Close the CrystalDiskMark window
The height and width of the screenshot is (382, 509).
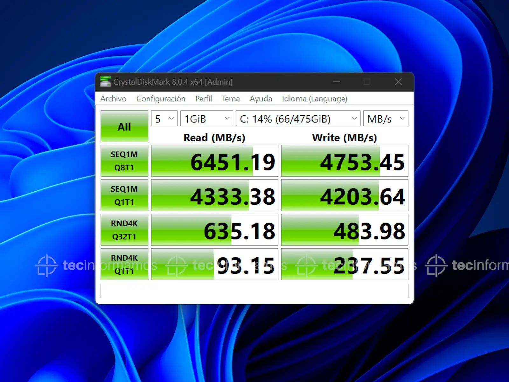coord(398,82)
